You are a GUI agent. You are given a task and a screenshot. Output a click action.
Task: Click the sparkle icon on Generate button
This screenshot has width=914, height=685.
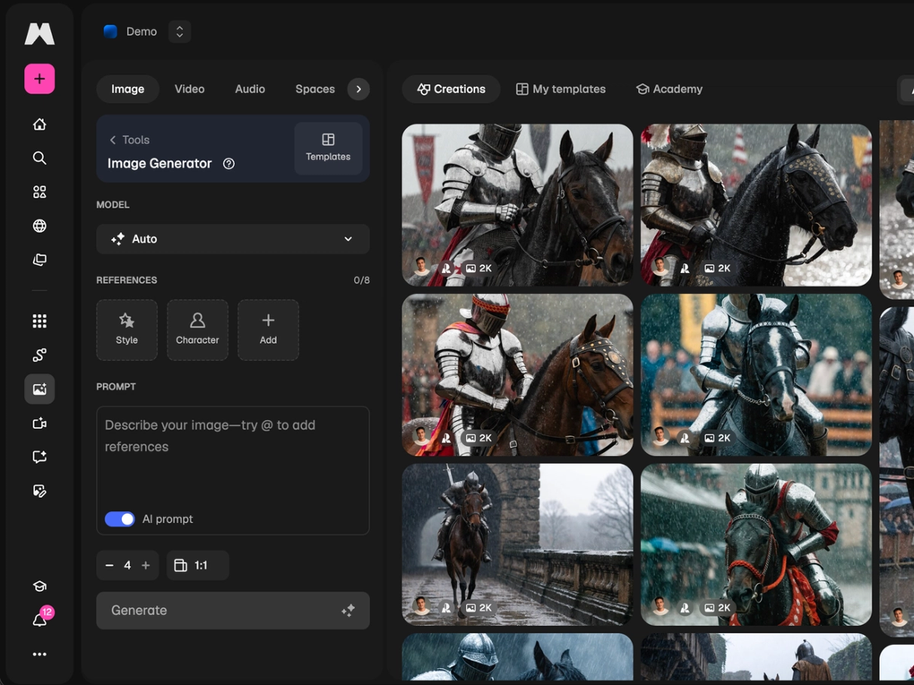pos(348,611)
